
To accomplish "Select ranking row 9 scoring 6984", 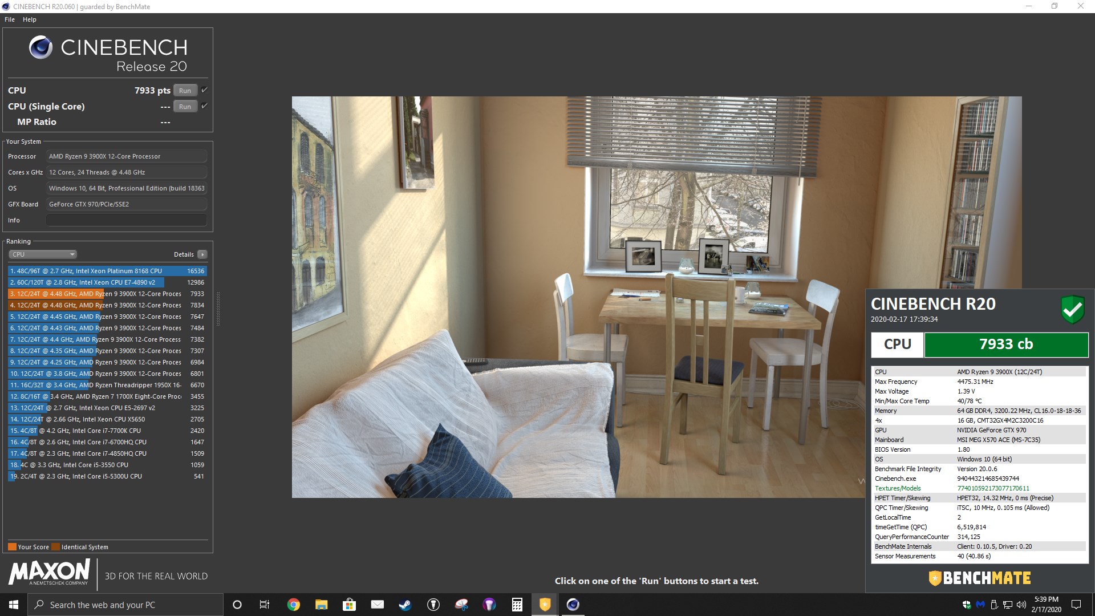I will pos(107,362).
